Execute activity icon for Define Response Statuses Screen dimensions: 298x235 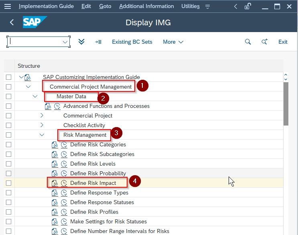(64, 203)
